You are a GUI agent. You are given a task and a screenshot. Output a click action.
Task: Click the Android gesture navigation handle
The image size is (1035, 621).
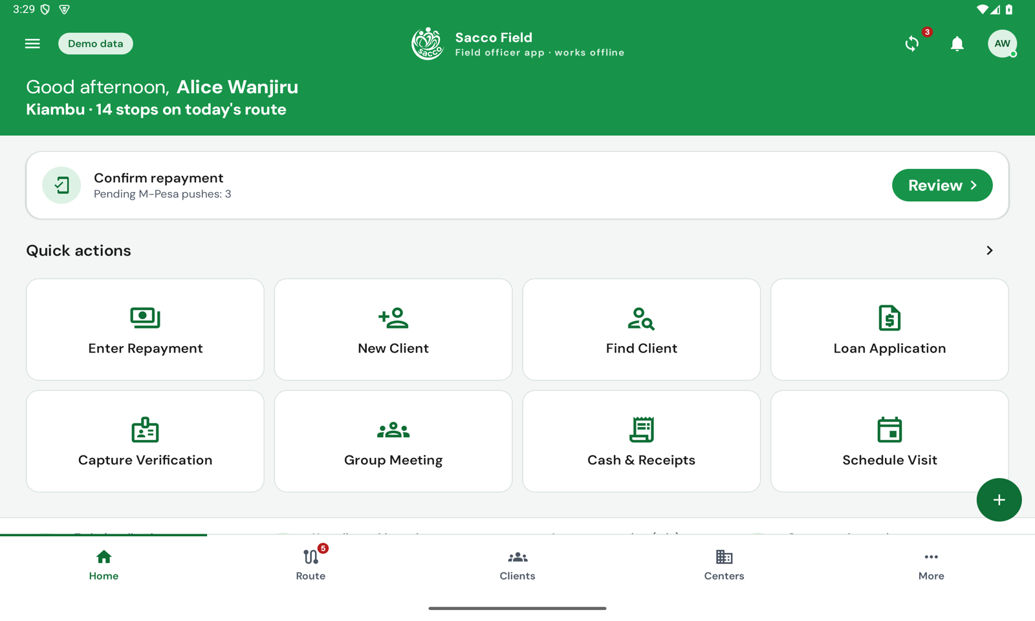(x=517, y=608)
